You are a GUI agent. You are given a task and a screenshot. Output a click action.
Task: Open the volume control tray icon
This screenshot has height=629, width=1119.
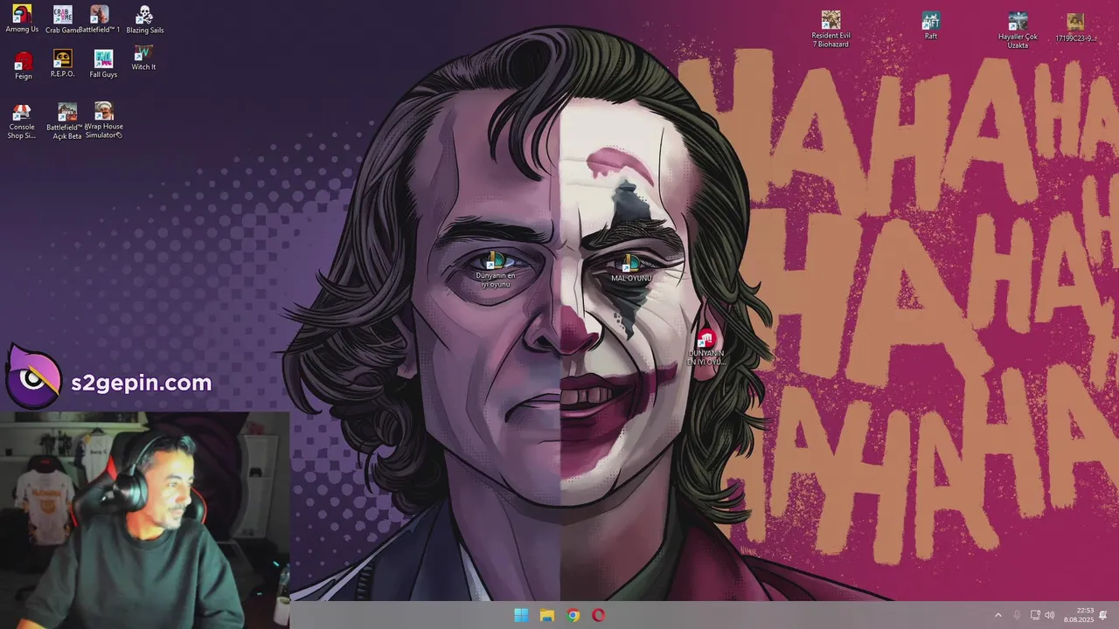1049,615
